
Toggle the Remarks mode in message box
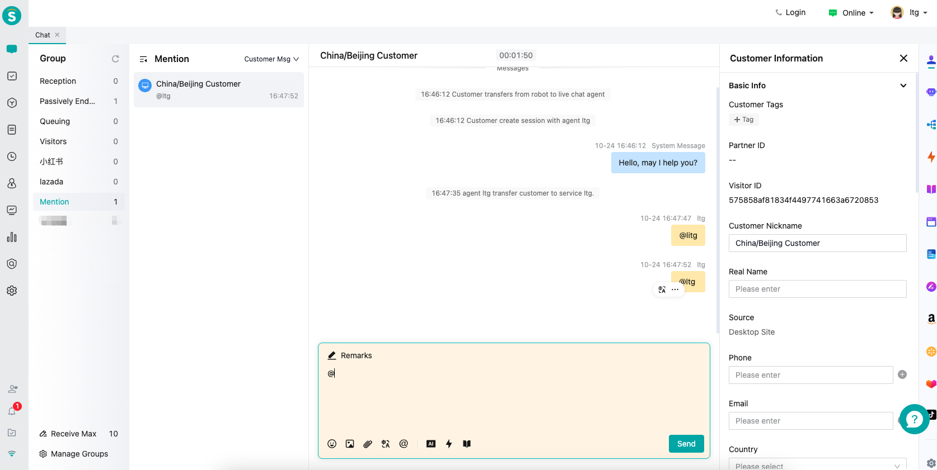click(350, 355)
